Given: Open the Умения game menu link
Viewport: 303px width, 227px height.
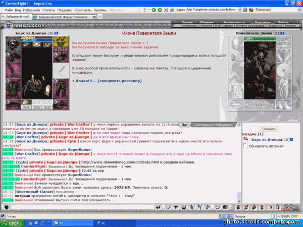Looking at the screenshot, I should pos(206,26).
